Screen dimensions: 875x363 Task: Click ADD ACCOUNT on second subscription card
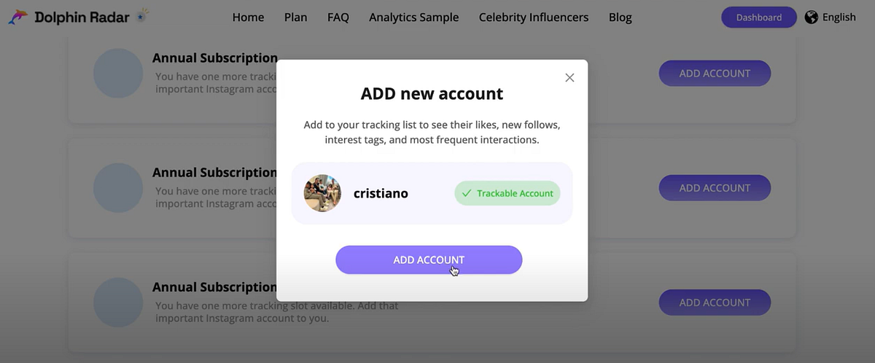[x=715, y=188]
